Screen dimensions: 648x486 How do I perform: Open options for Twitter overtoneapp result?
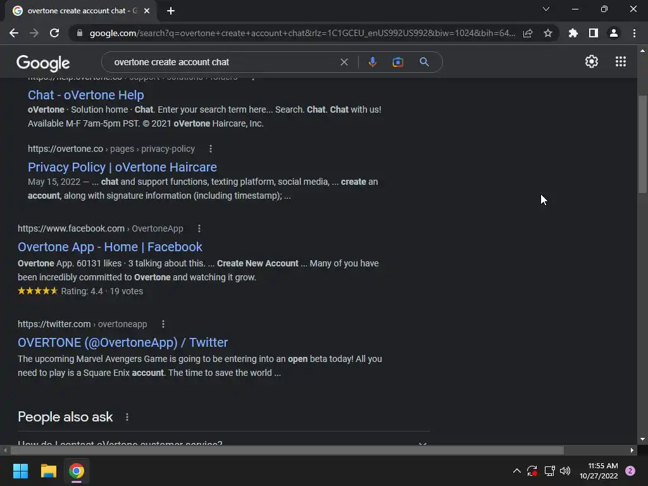pyautogui.click(x=163, y=324)
